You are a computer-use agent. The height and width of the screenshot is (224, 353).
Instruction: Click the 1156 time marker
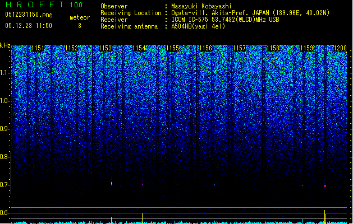206,48
